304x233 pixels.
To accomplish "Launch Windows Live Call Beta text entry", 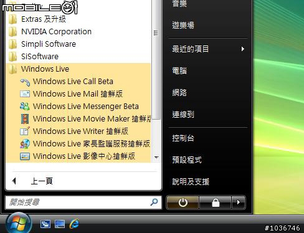I will [x=73, y=82].
